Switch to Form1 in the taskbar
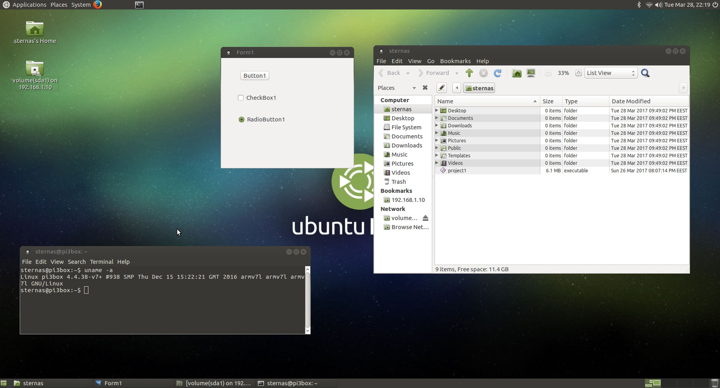This screenshot has height=388, width=720. pyautogui.click(x=133, y=383)
